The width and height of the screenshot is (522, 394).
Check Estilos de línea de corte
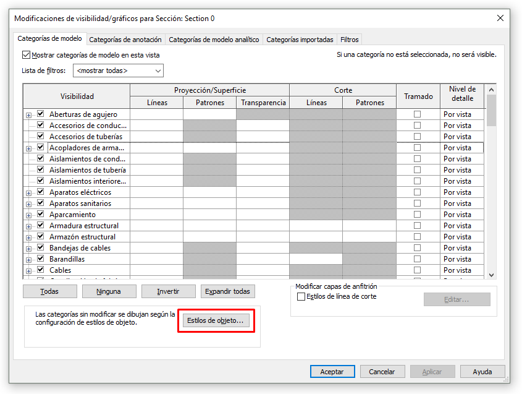point(301,296)
